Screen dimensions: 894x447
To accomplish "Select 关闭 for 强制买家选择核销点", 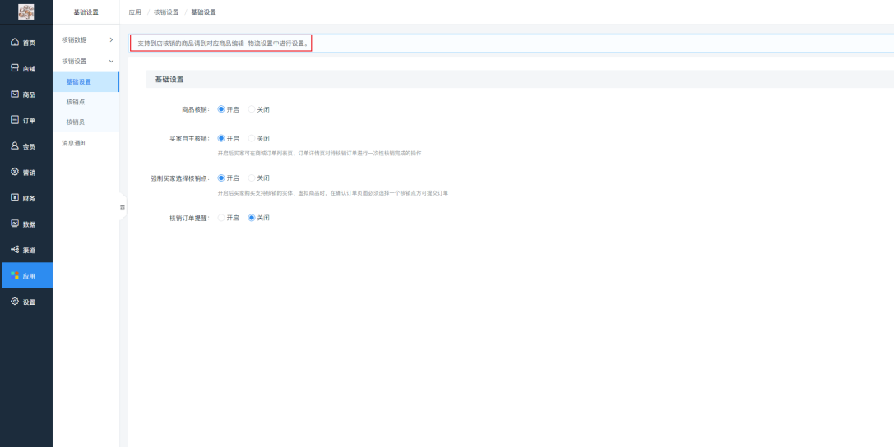I will pyautogui.click(x=252, y=178).
